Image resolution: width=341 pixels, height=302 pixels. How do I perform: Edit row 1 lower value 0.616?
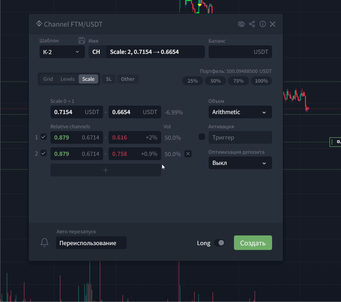(135, 137)
